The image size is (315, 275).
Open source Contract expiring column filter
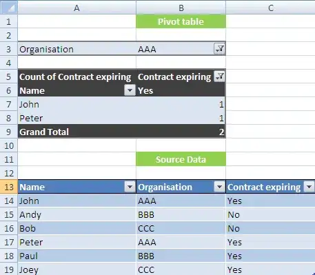point(309,187)
